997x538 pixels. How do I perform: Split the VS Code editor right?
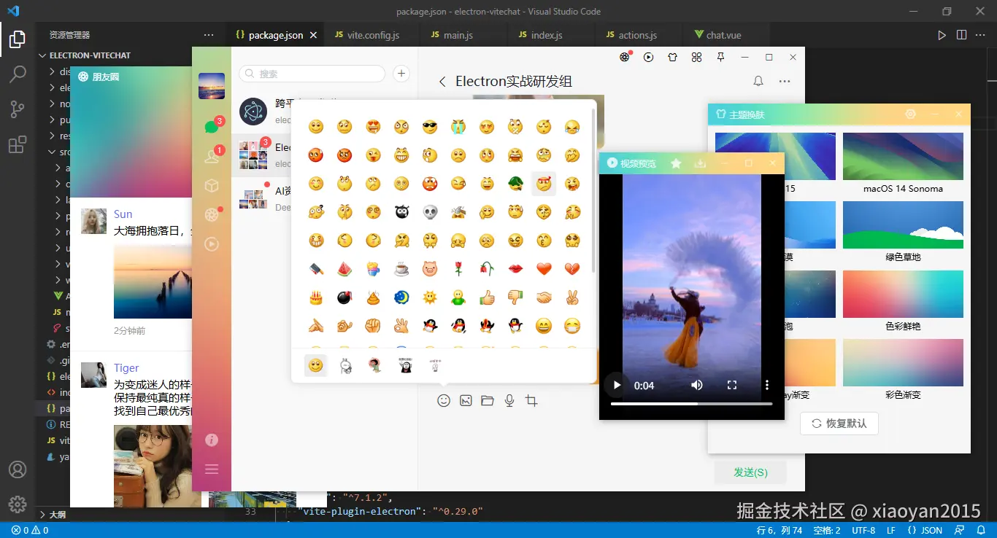point(961,35)
